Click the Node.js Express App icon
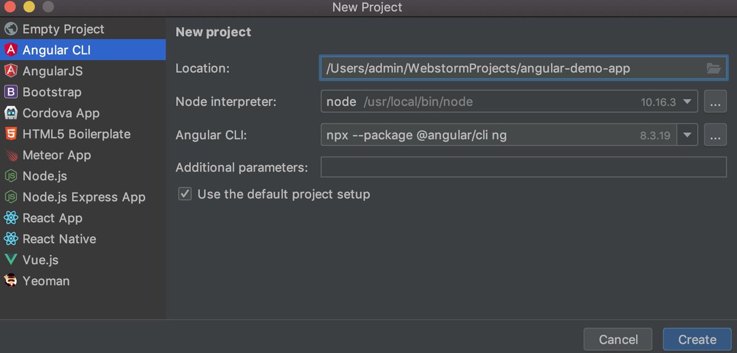The height and width of the screenshot is (353, 737). [10, 197]
